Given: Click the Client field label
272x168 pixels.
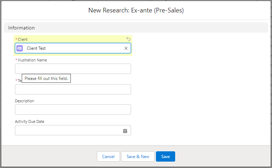Looking at the screenshot, I should tap(22, 39).
